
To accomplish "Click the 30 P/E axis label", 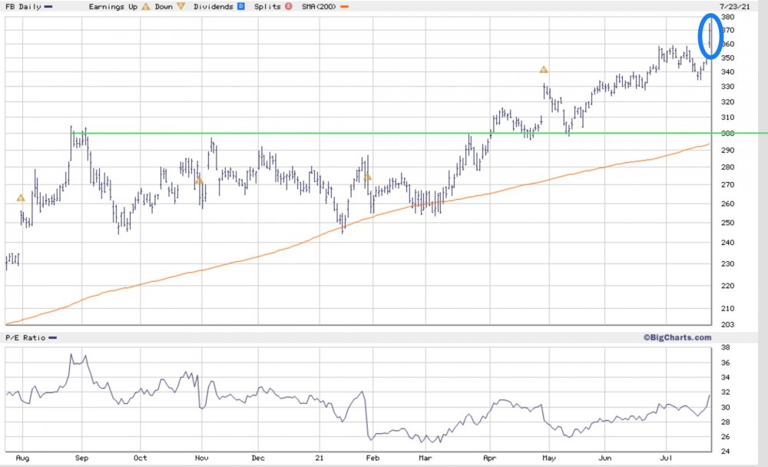I will coord(726,407).
